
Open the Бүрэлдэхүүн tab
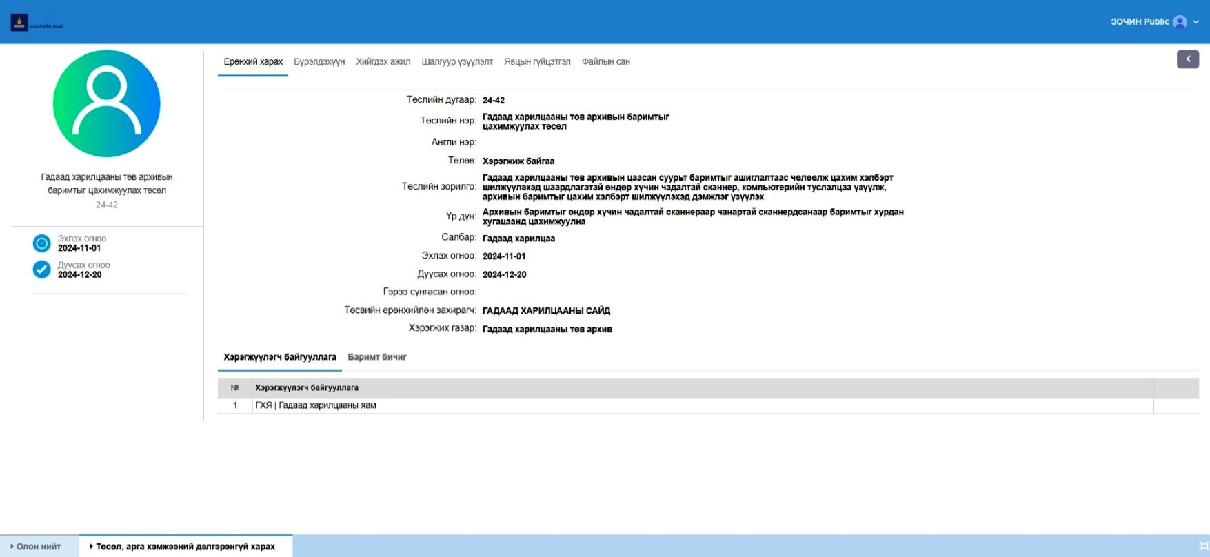(x=319, y=62)
